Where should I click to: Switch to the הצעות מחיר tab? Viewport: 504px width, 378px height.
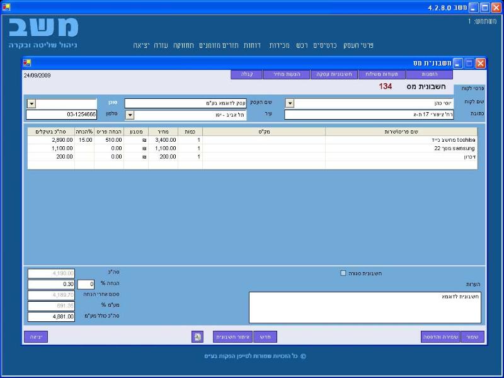pos(287,74)
